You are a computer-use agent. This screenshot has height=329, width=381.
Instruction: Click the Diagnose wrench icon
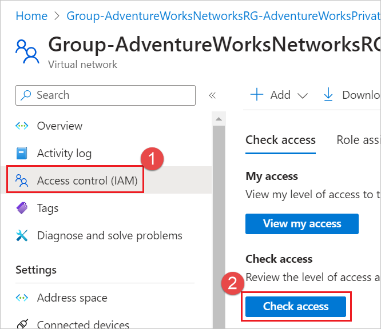click(x=22, y=236)
